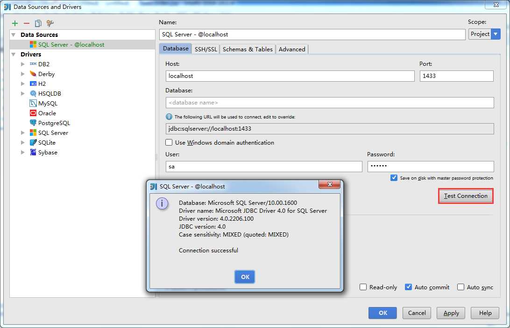
Task: Click the Password field
Action: click(431, 167)
